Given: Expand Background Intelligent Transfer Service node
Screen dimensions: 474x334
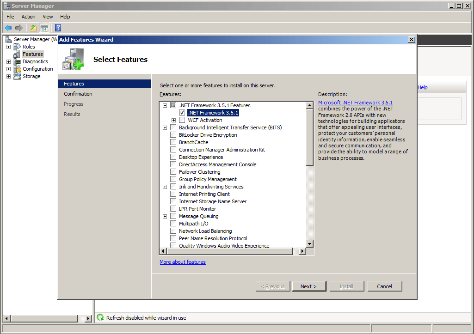Looking at the screenshot, I should pos(165,128).
